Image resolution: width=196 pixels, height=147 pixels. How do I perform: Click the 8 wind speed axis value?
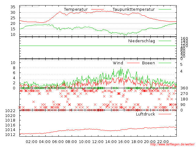[x=14, y=68]
